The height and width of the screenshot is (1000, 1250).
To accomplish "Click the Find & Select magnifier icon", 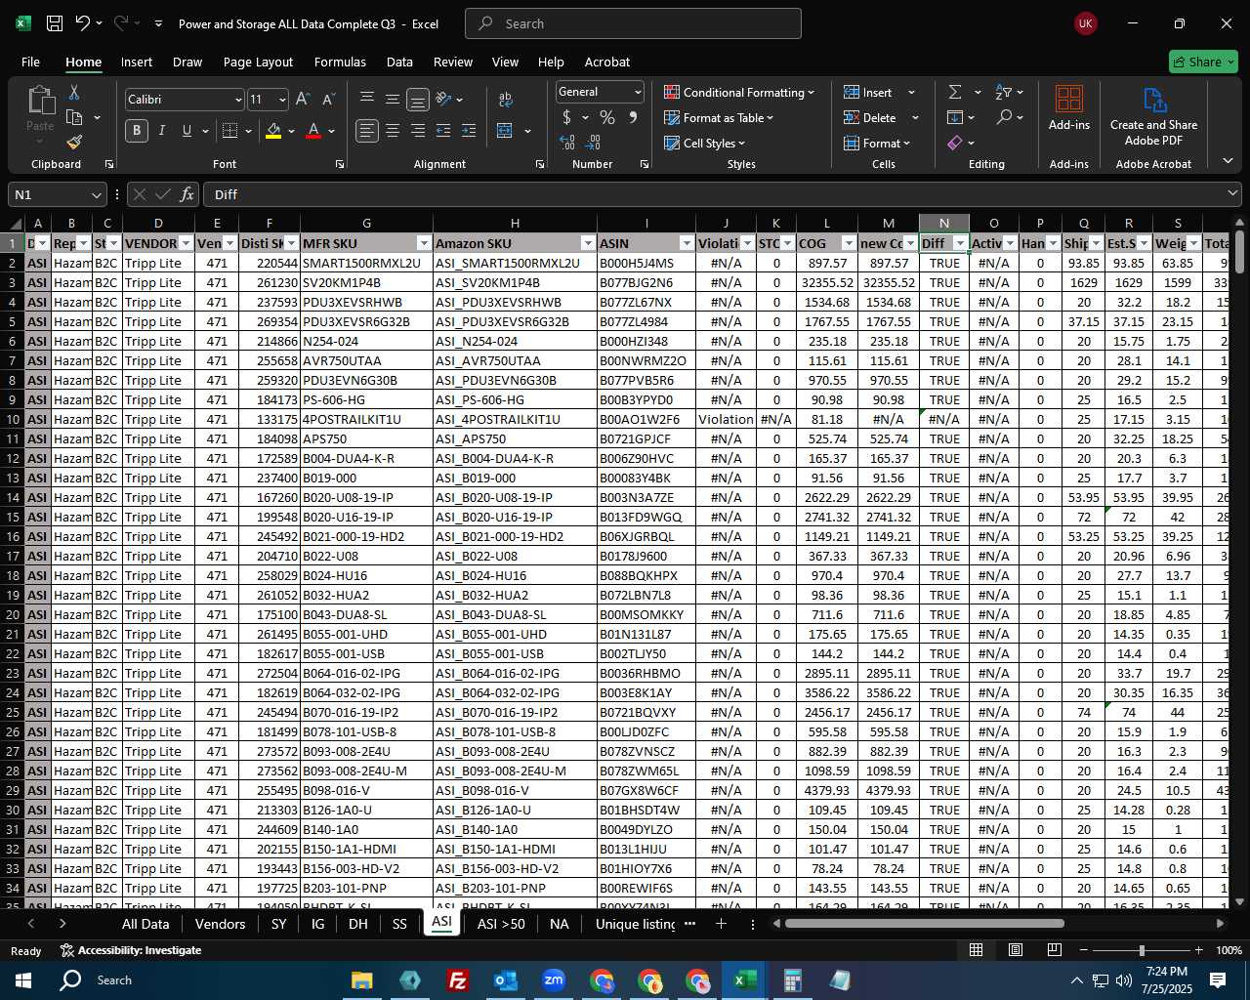I will pos(1004,117).
